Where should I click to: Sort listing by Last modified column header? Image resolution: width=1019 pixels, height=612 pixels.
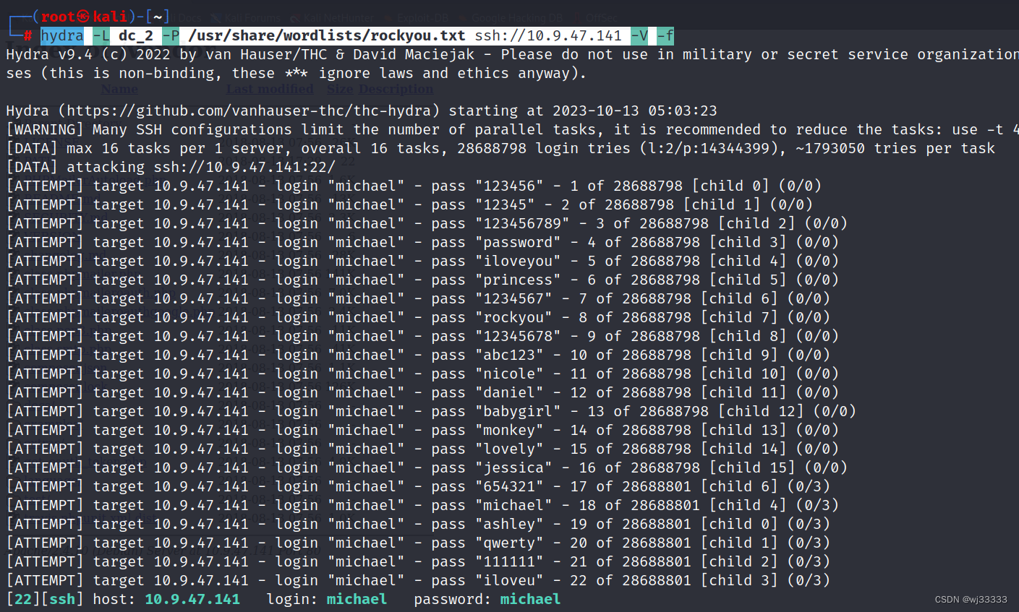[x=270, y=89]
